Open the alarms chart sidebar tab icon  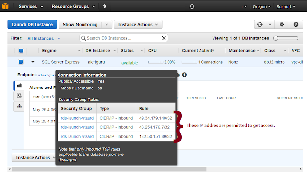[19, 86]
